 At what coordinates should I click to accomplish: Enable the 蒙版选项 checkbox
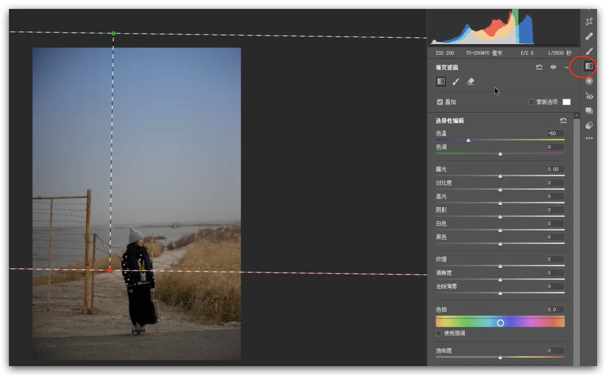531,102
